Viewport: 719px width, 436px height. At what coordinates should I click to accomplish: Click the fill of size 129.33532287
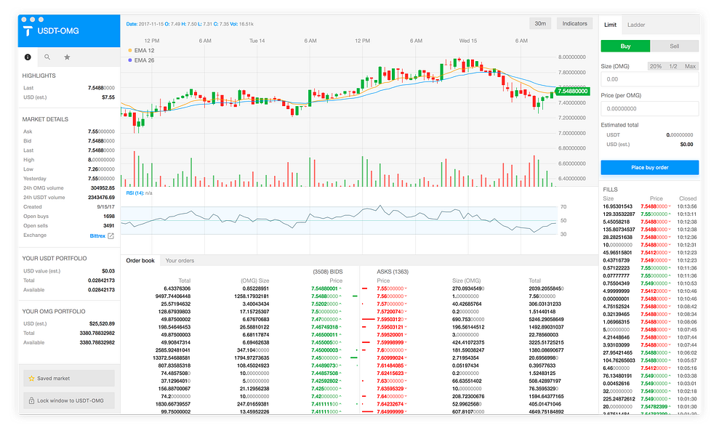click(619, 214)
